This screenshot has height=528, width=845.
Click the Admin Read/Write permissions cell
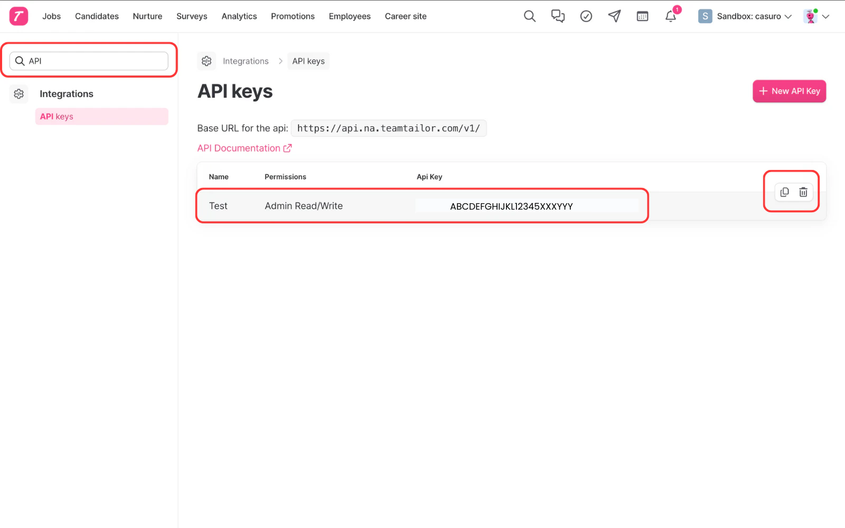[304, 206]
